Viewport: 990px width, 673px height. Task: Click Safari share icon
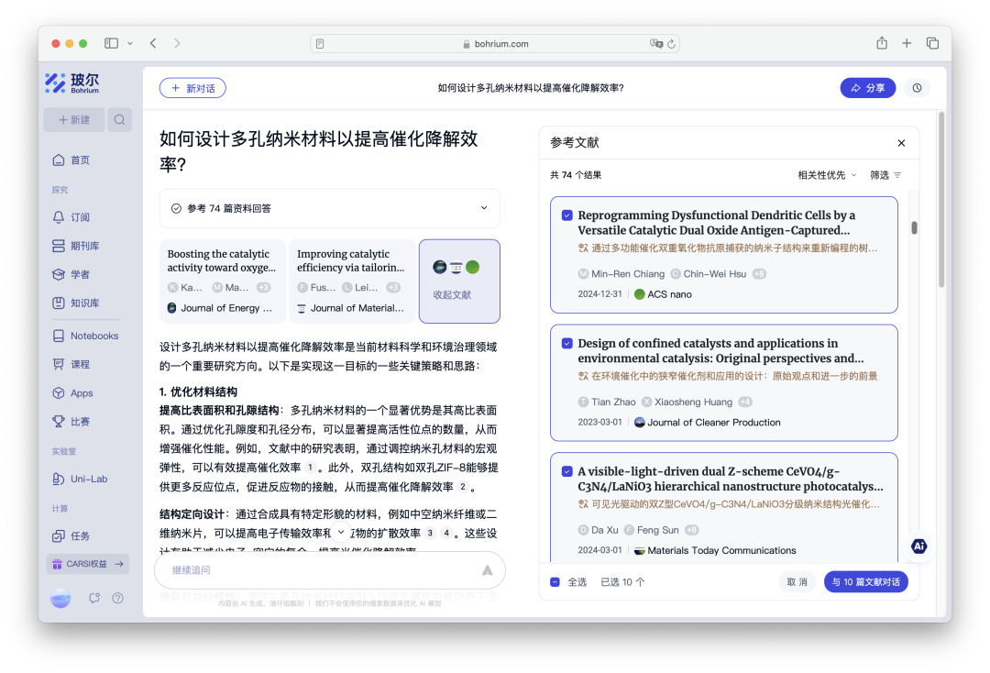coord(882,43)
